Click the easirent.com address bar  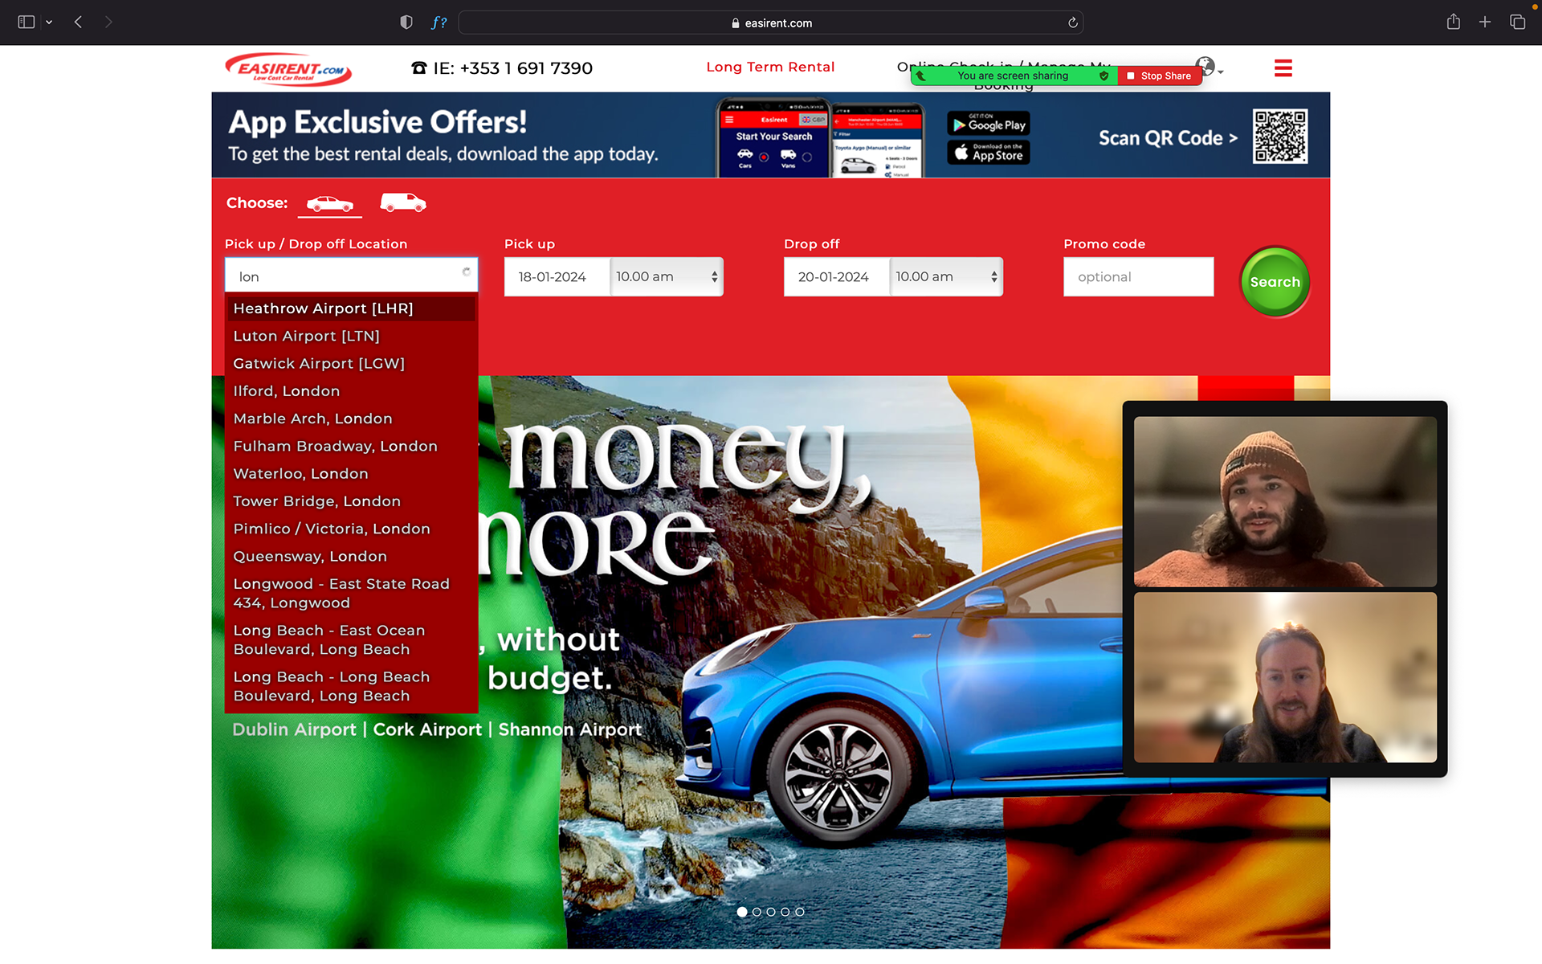pyautogui.click(x=771, y=22)
